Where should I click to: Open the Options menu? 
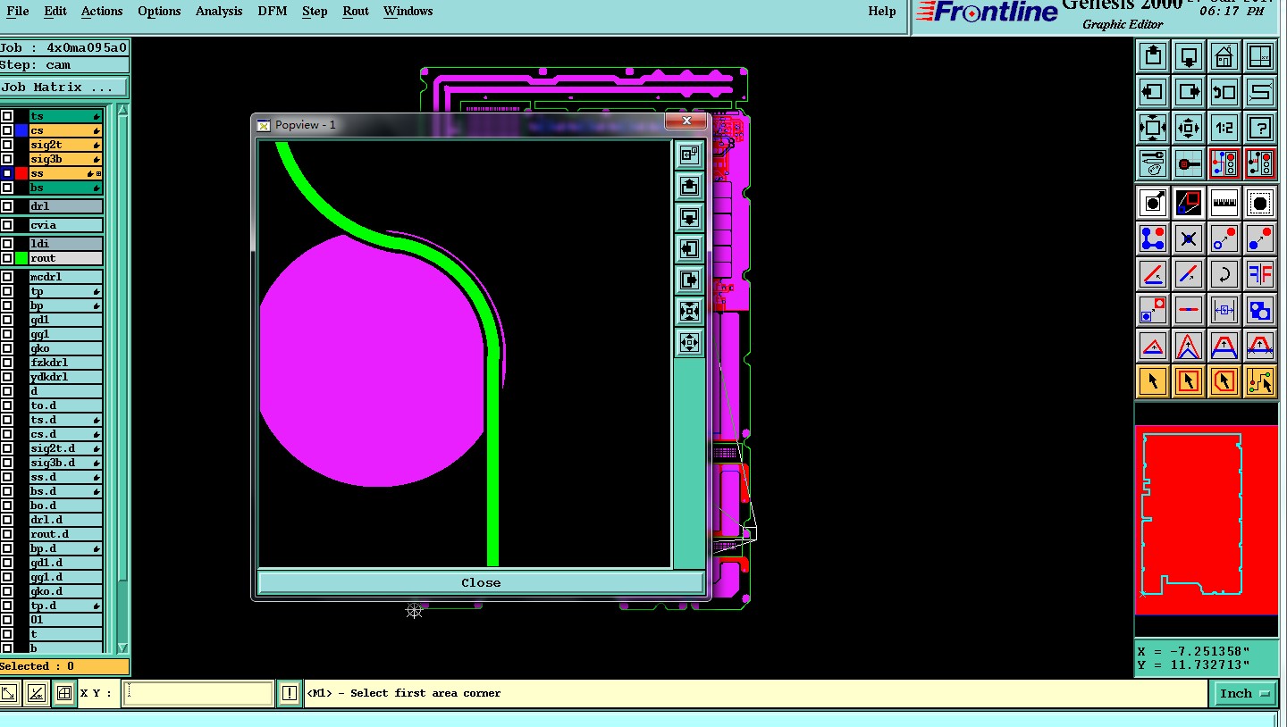click(x=159, y=12)
